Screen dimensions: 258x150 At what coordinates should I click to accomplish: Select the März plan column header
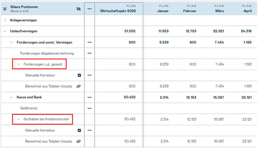[219, 9]
